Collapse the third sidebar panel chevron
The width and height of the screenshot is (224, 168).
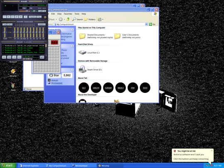[72, 70]
